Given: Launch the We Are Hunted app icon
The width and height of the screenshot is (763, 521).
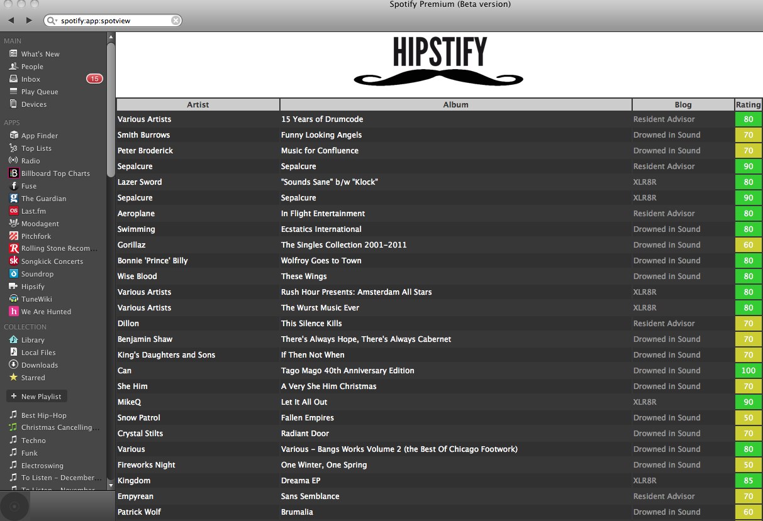Looking at the screenshot, I should click(14, 312).
